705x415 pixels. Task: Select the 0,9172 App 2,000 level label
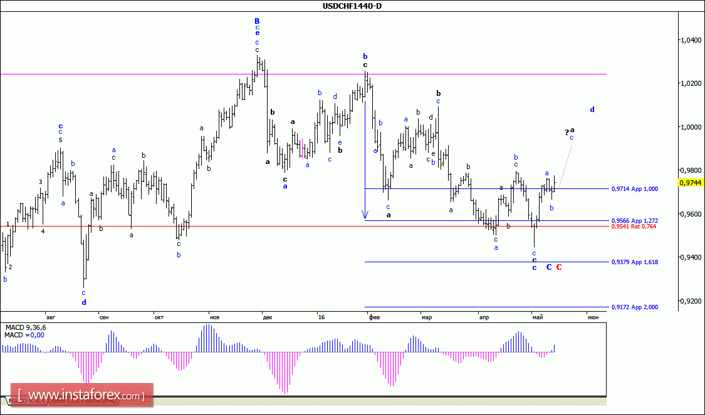pos(634,307)
